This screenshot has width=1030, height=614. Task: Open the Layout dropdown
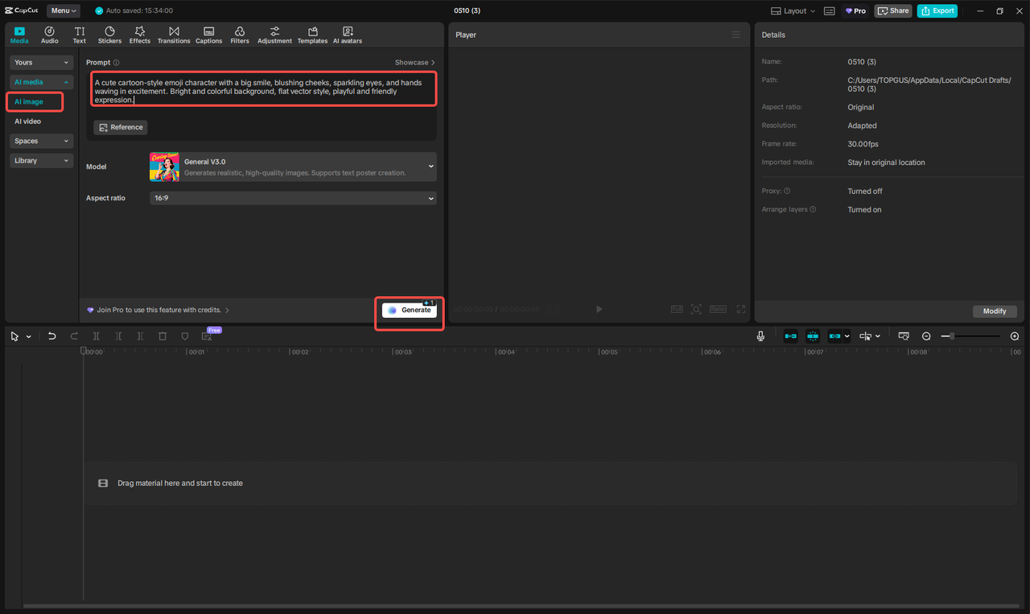(793, 10)
